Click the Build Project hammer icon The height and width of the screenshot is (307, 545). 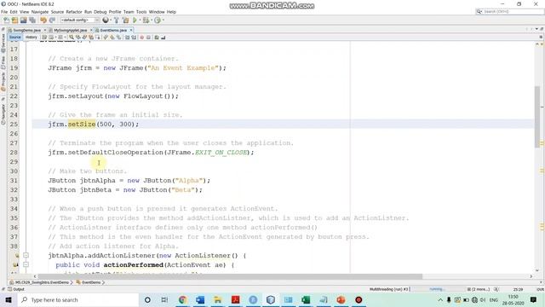tap(117, 20)
